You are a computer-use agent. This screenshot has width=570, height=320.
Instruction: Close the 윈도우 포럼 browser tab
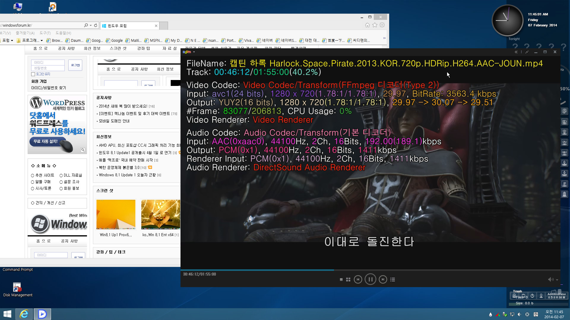coord(156,26)
